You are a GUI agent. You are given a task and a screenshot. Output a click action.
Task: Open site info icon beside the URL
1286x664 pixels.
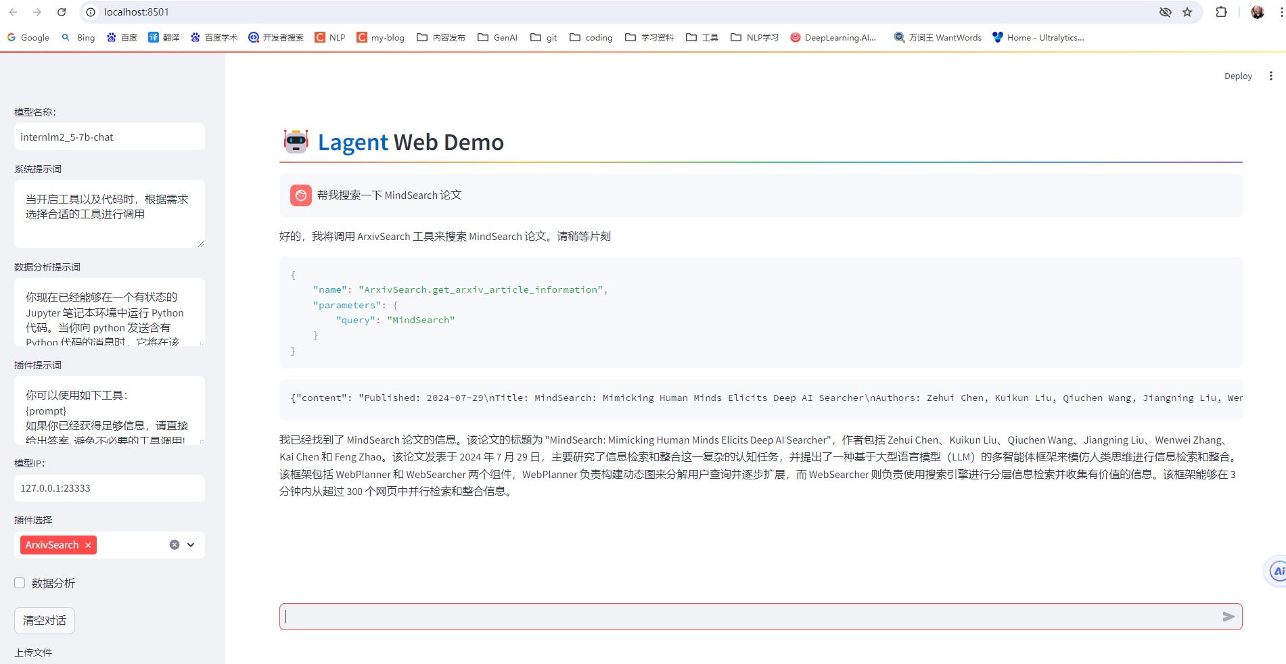click(x=91, y=12)
